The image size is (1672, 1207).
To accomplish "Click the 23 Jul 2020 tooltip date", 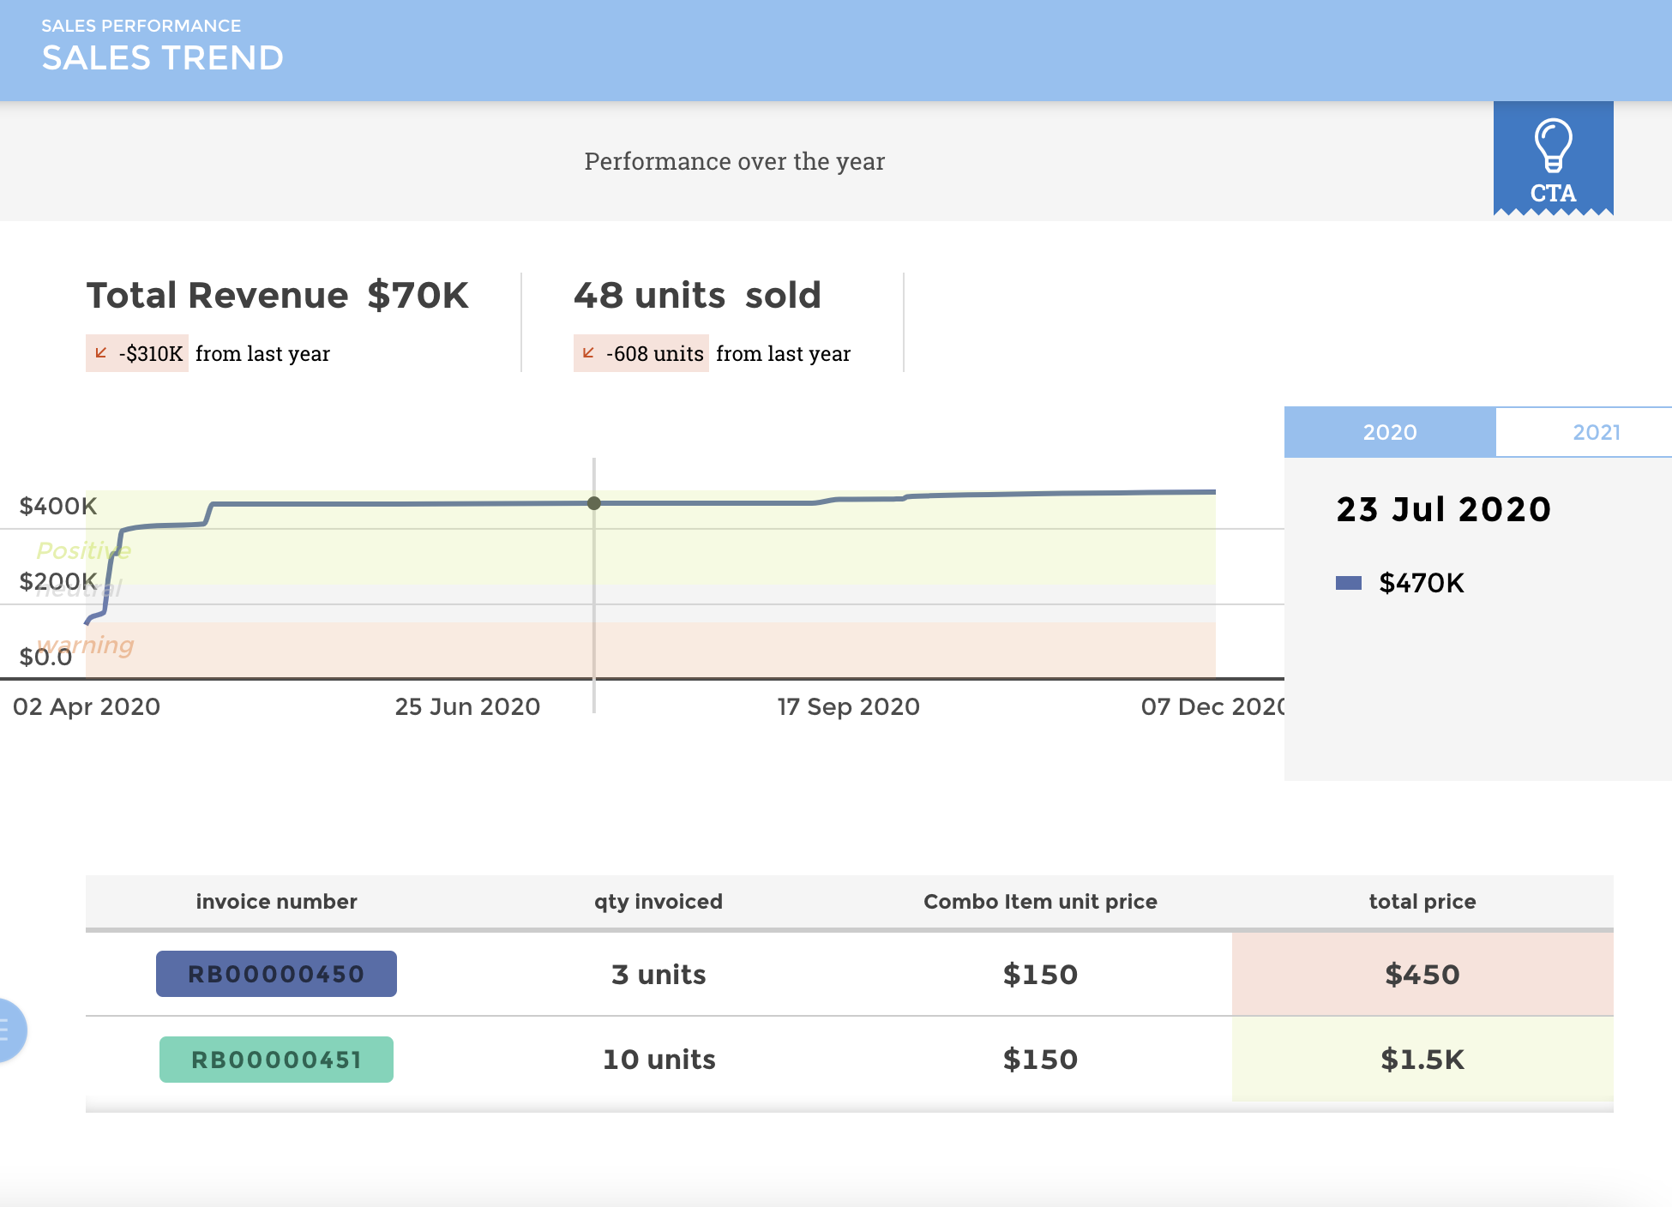I will click(x=1444, y=508).
